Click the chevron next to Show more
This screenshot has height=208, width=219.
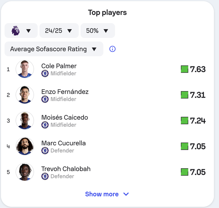(126, 194)
